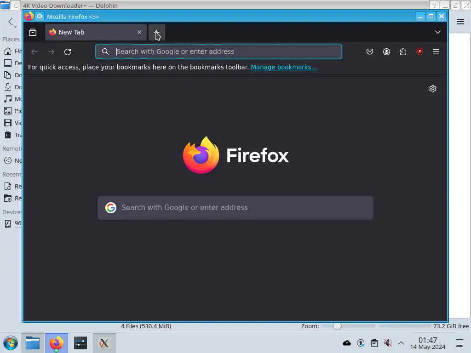This screenshot has width=471, height=353.
Task: Toggle the pin icon on Firefox title bar
Action: pyautogui.click(x=40, y=16)
